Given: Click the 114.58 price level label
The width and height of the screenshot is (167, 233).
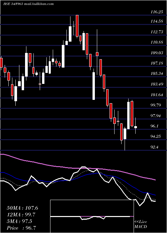Looking at the screenshot, I should point(157,21).
